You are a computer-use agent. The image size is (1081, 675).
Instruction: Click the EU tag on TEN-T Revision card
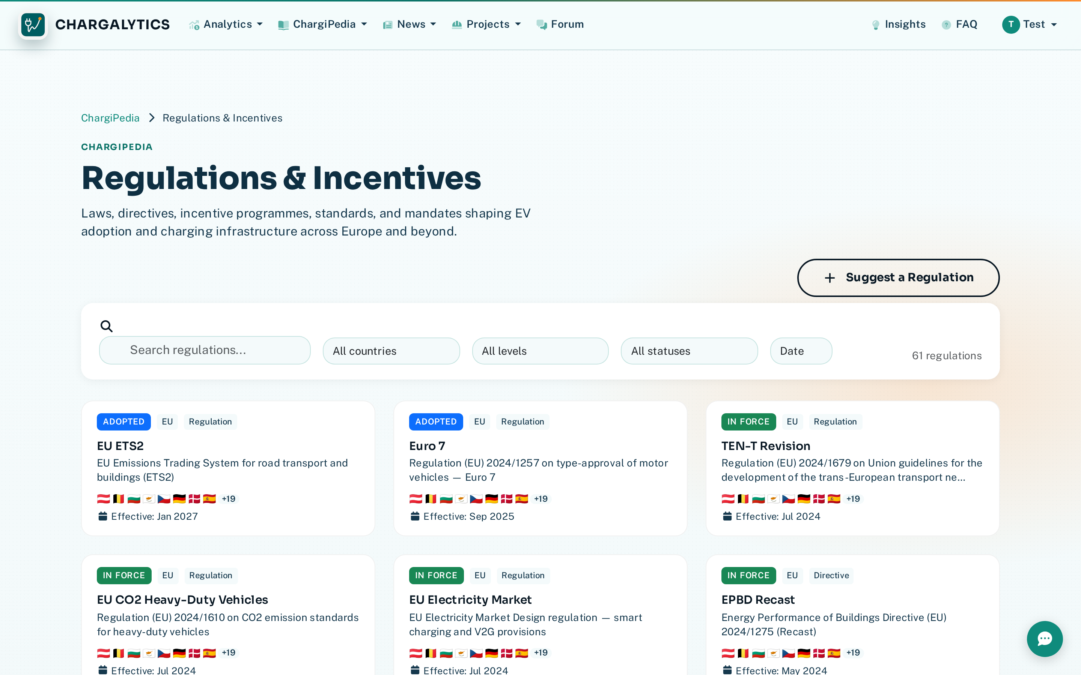pos(792,421)
